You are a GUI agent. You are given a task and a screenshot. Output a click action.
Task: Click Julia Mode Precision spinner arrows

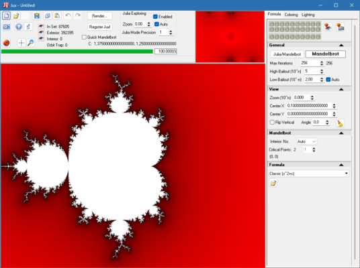pos(171,33)
